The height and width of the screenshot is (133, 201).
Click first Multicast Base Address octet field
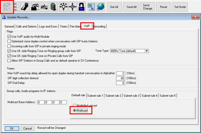(41, 102)
